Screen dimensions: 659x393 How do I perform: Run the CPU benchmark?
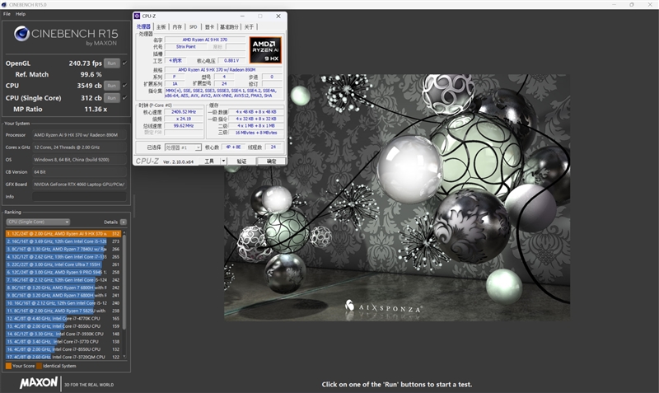pos(112,86)
